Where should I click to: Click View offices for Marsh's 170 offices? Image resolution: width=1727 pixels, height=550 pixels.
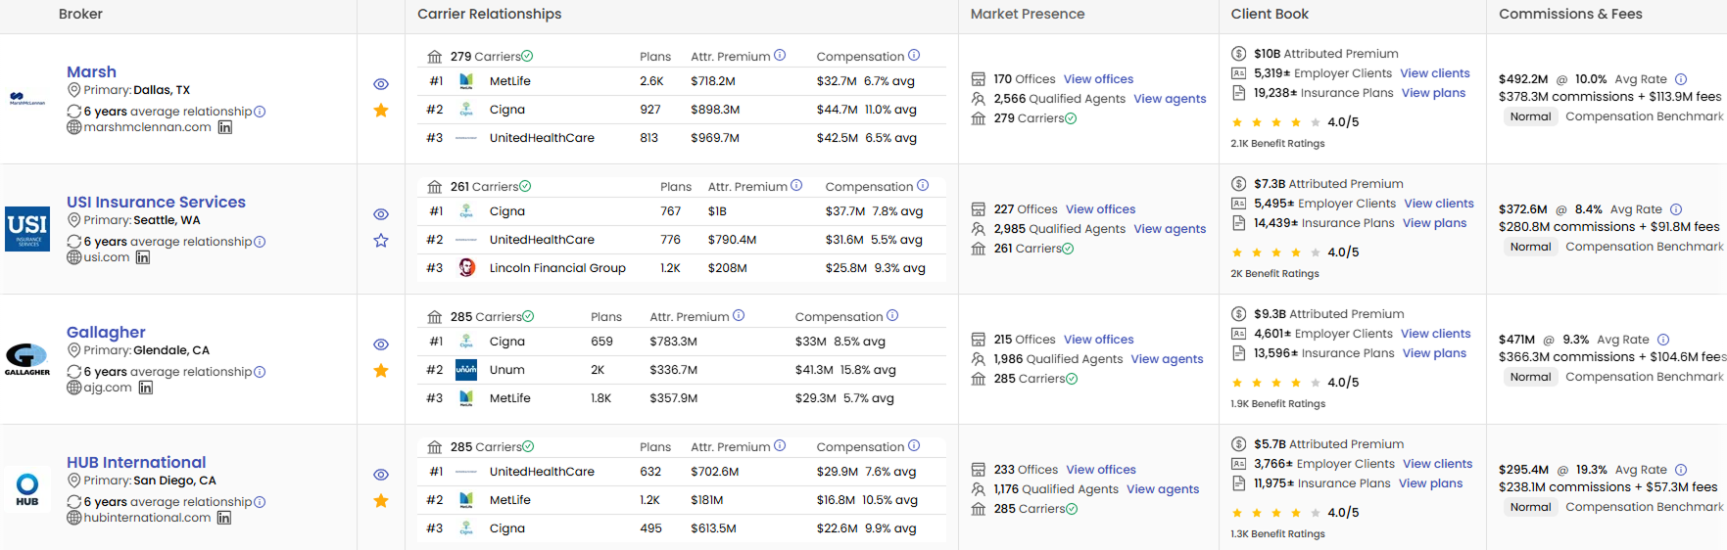[x=1098, y=79]
